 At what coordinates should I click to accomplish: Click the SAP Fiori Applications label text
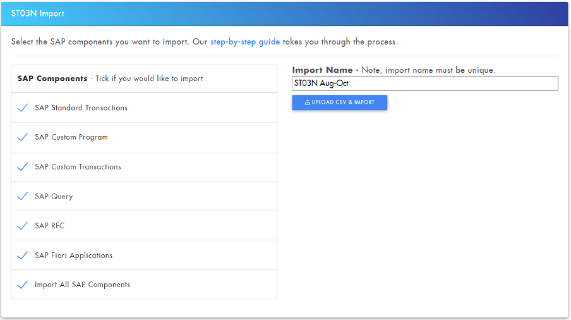73,255
